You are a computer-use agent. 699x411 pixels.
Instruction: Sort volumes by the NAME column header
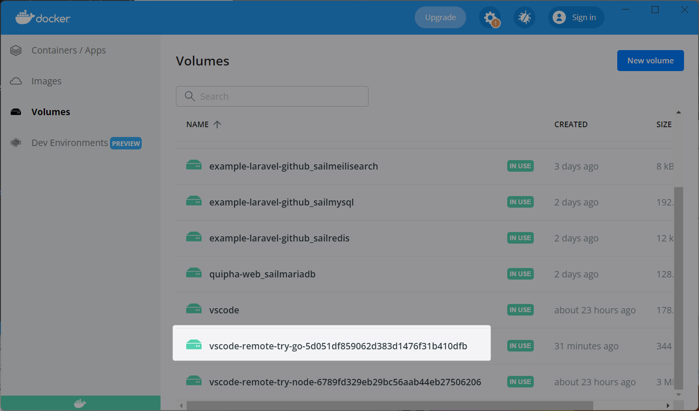click(x=197, y=125)
